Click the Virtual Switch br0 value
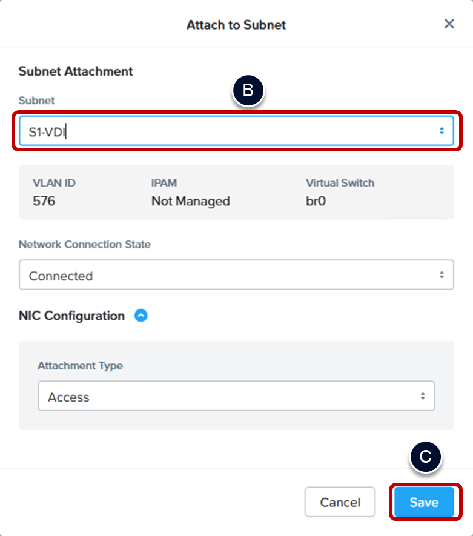The height and width of the screenshot is (536, 473). pyautogui.click(x=316, y=201)
